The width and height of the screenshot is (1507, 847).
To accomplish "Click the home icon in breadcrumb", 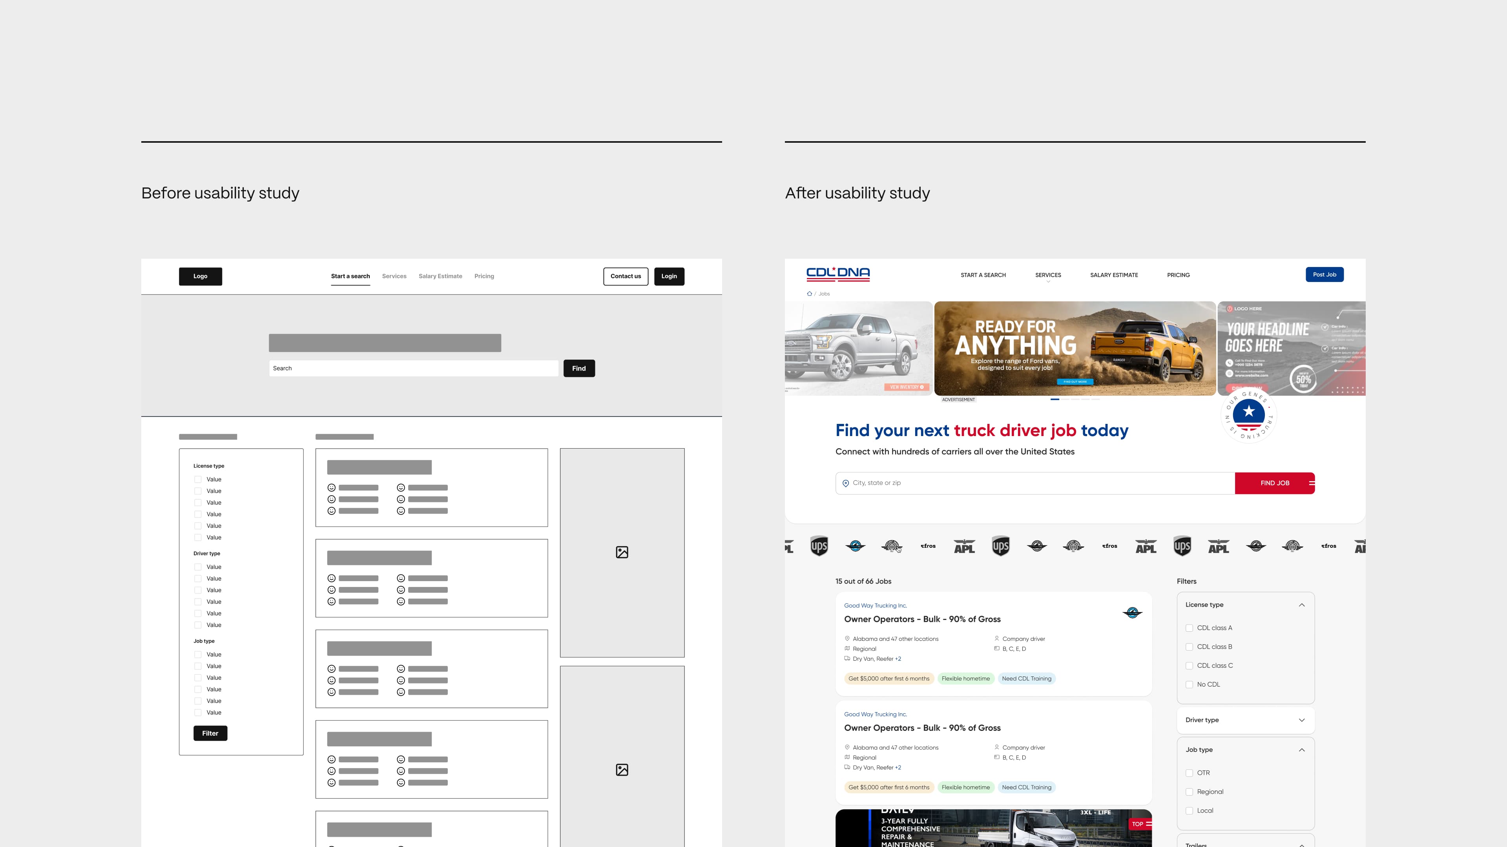I will [809, 294].
